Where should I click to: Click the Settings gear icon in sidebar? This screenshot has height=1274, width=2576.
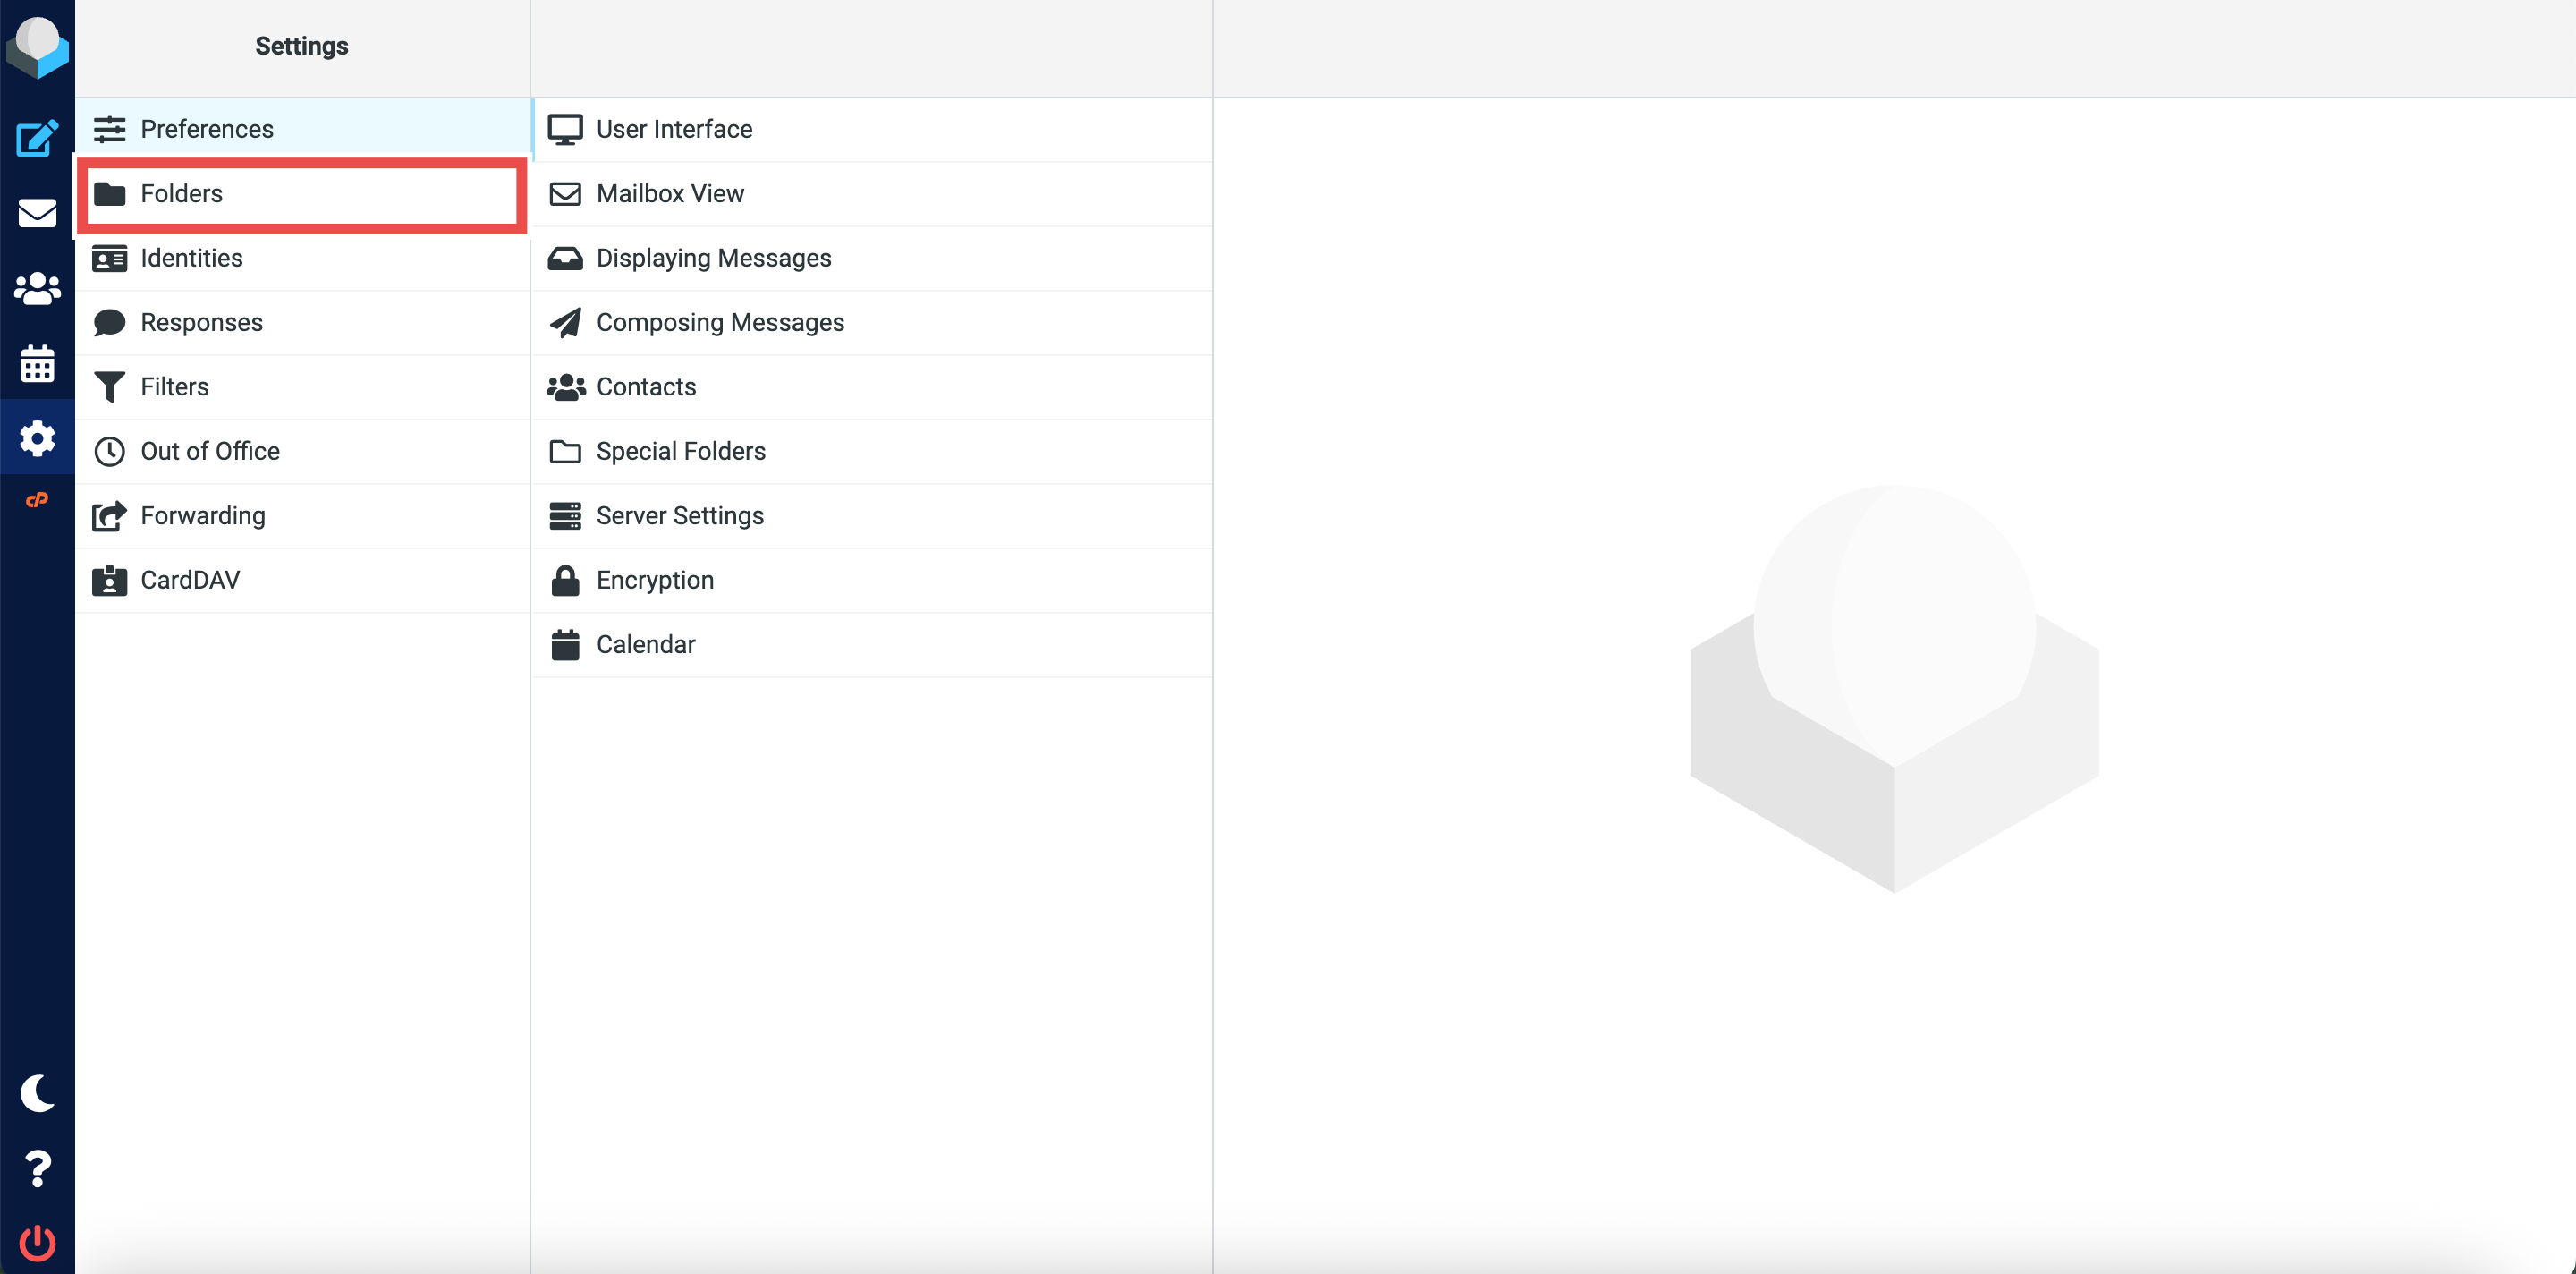click(37, 438)
